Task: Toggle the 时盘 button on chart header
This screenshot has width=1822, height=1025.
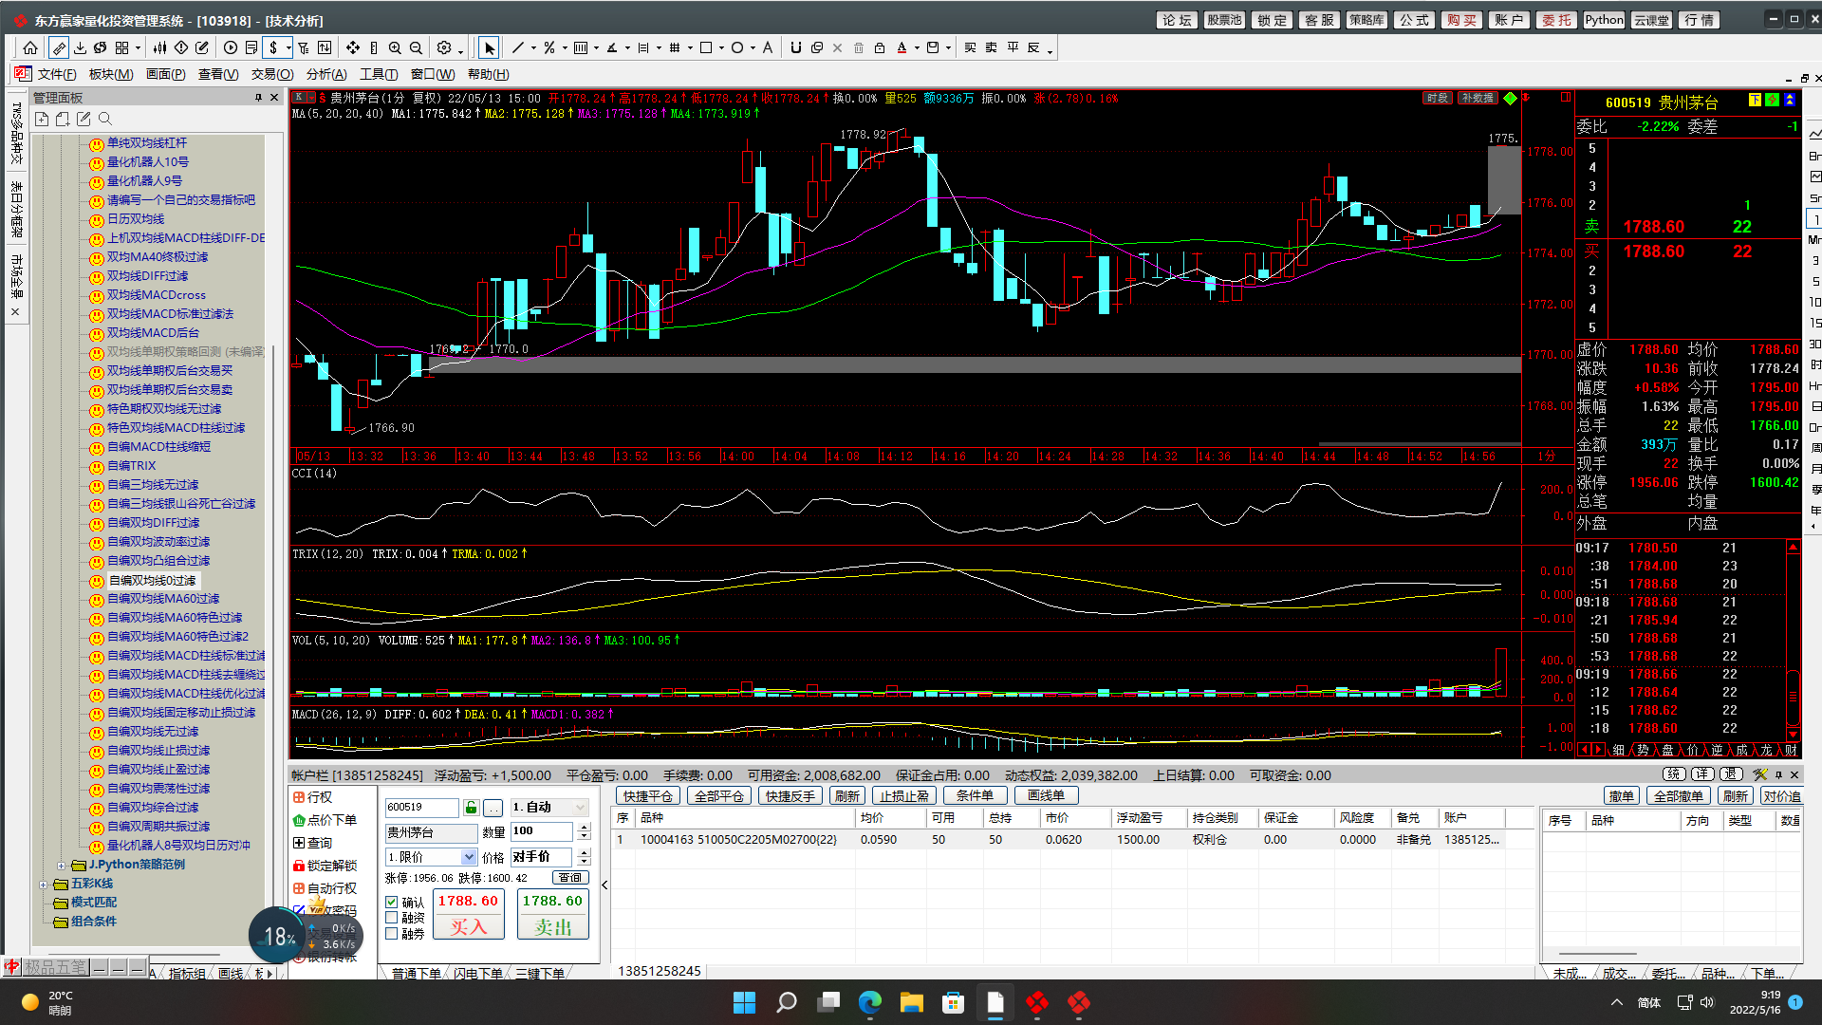Action: (x=1438, y=98)
